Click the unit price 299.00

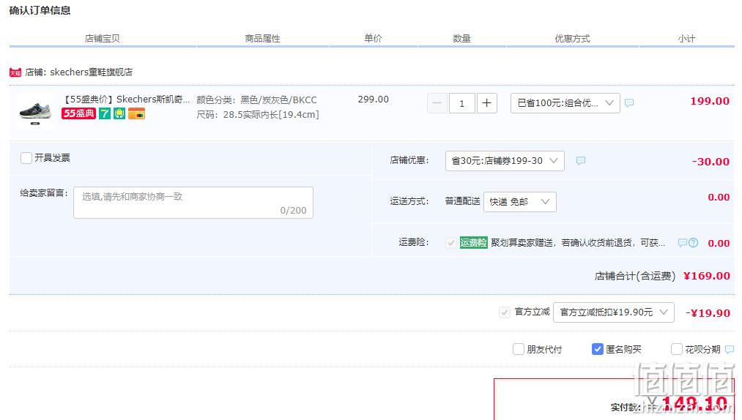[374, 100]
